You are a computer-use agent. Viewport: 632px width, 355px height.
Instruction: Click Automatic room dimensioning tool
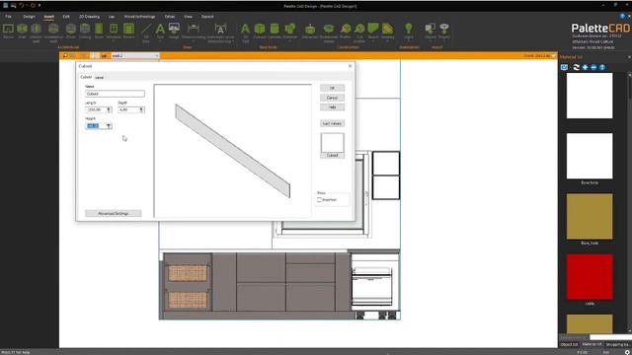(x=220, y=33)
